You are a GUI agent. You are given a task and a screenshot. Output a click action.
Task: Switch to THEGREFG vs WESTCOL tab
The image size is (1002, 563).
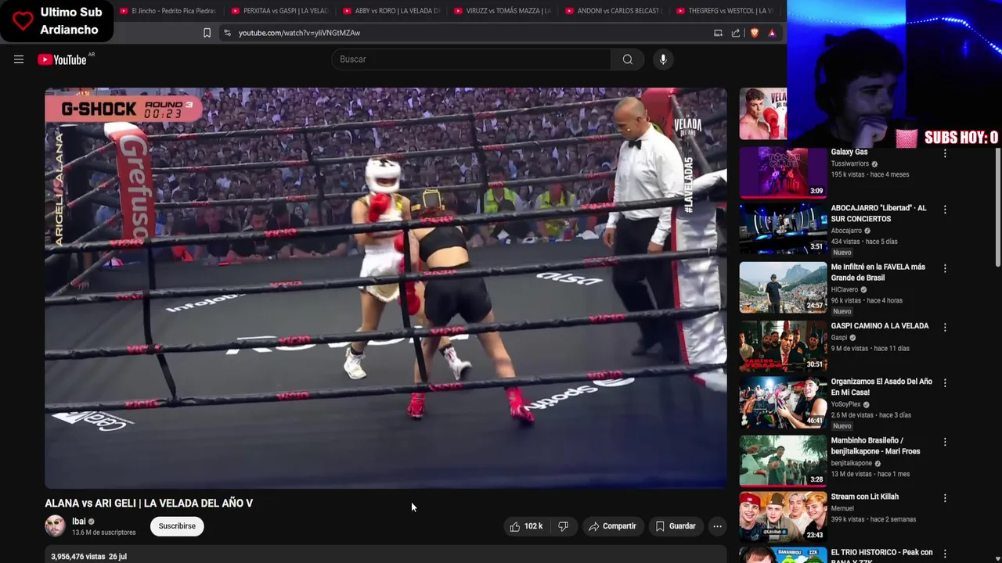point(724,11)
